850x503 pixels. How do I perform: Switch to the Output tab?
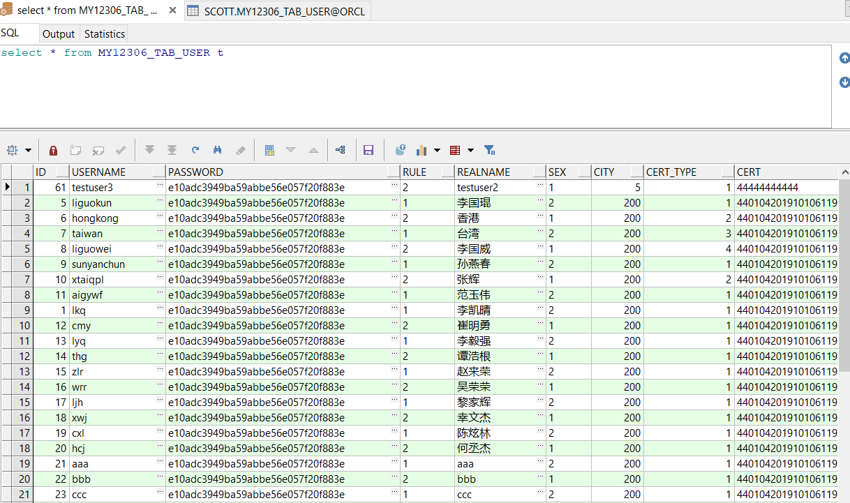pyautogui.click(x=59, y=33)
